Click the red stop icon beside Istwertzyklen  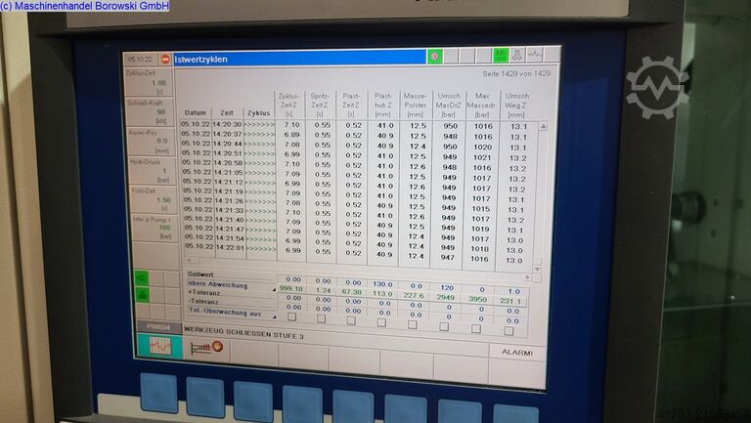tap(164, 60)
